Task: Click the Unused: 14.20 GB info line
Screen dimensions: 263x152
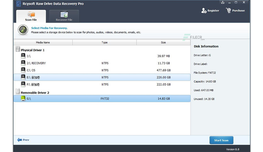Action: pyautogui.click(x=204, y=99)
